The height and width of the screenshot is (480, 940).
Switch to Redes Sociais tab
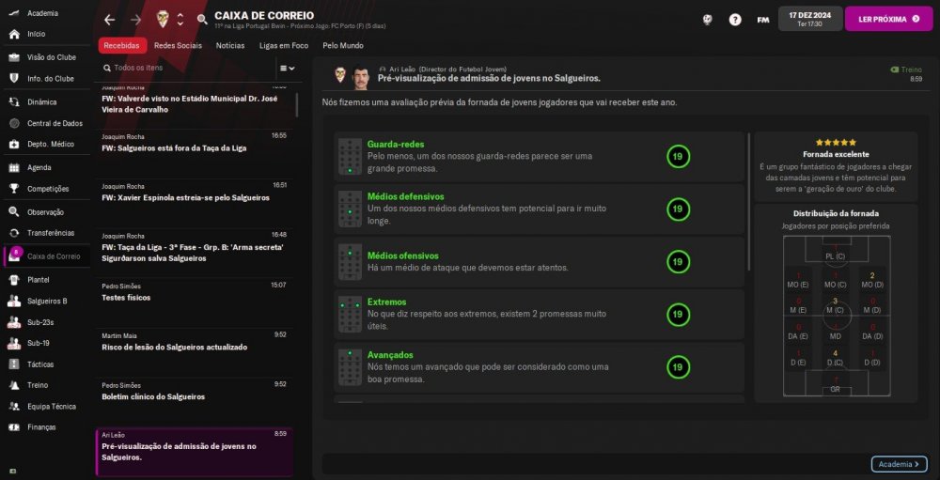pyautogui.click(x=178, y=45)
